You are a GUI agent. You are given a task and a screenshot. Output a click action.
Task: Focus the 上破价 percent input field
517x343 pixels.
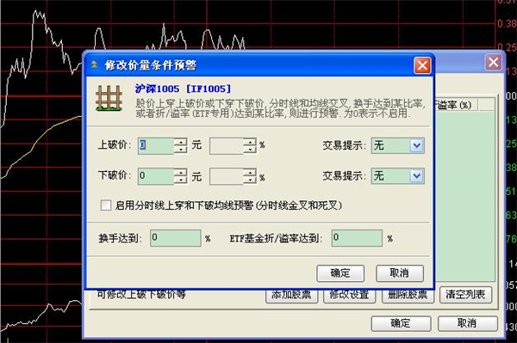(x=227, y=145)
